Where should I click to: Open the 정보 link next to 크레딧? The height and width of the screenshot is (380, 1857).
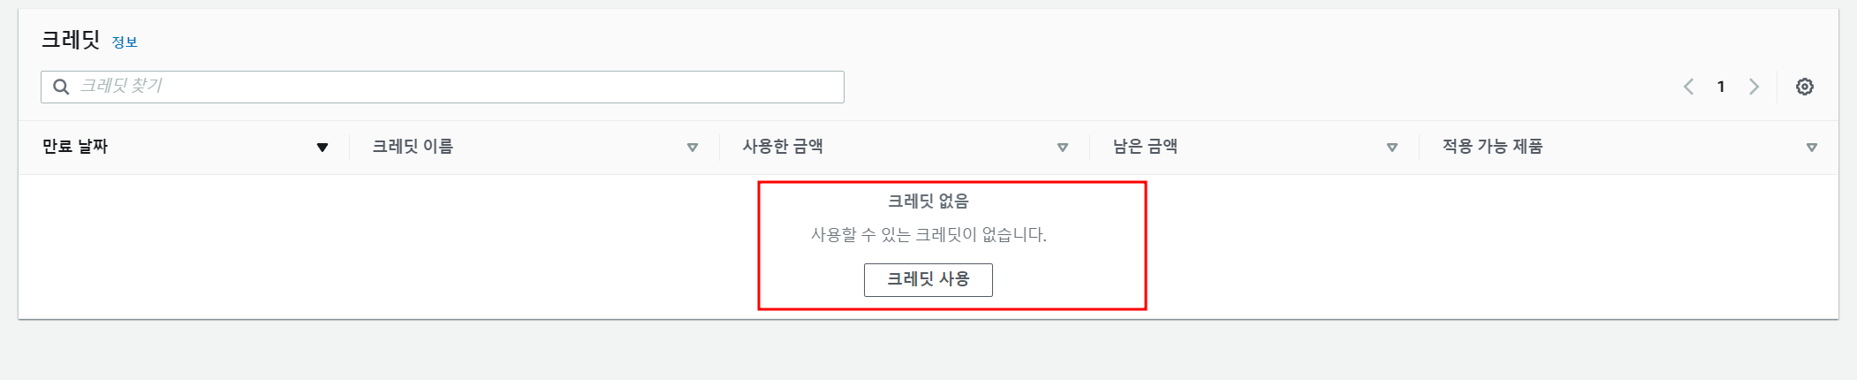pos(125,42)
